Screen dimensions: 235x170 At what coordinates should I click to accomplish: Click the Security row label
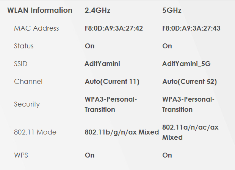27,104
